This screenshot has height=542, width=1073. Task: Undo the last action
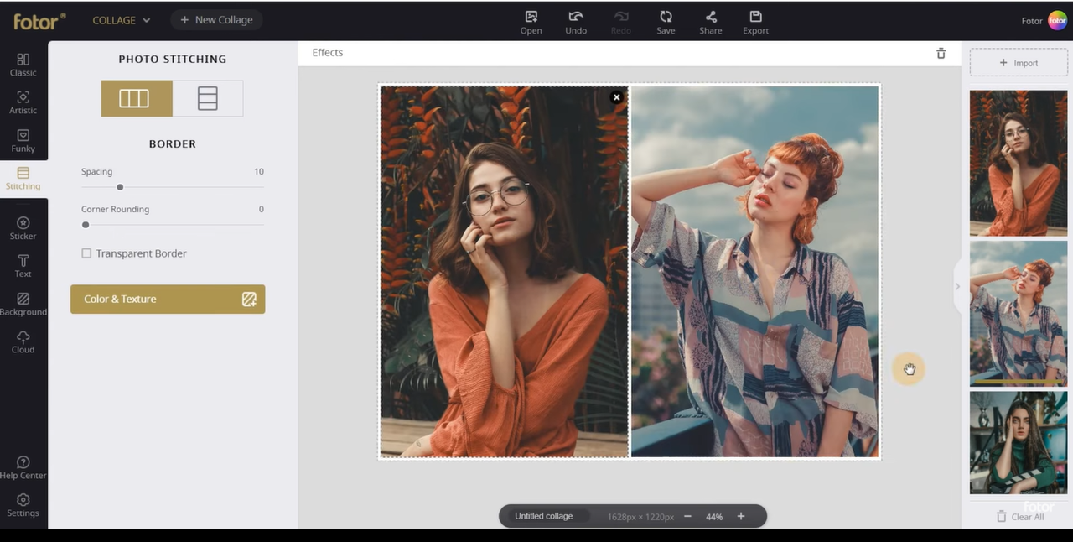pos(576,22)
